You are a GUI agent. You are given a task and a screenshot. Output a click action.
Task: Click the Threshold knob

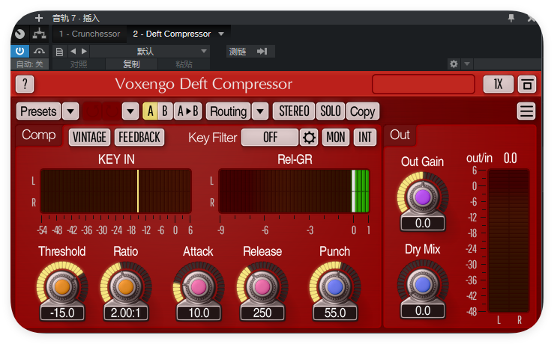pos(62,287)
